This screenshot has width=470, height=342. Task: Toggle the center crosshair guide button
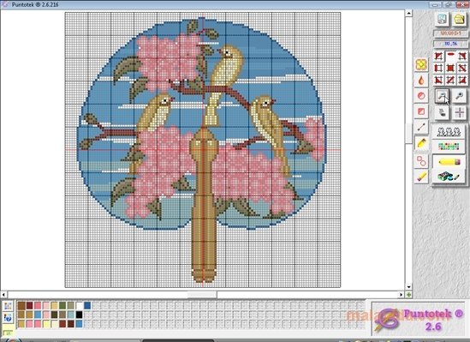click(x=459, y=113)
